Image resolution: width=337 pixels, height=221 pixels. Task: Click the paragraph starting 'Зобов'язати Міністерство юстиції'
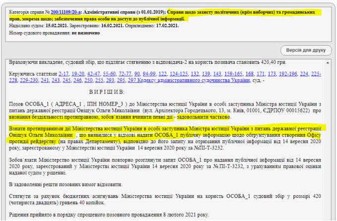[x=165, y=166]
